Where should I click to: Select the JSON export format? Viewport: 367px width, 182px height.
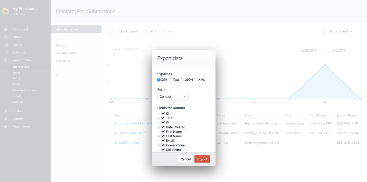click(x=182, y=80)
